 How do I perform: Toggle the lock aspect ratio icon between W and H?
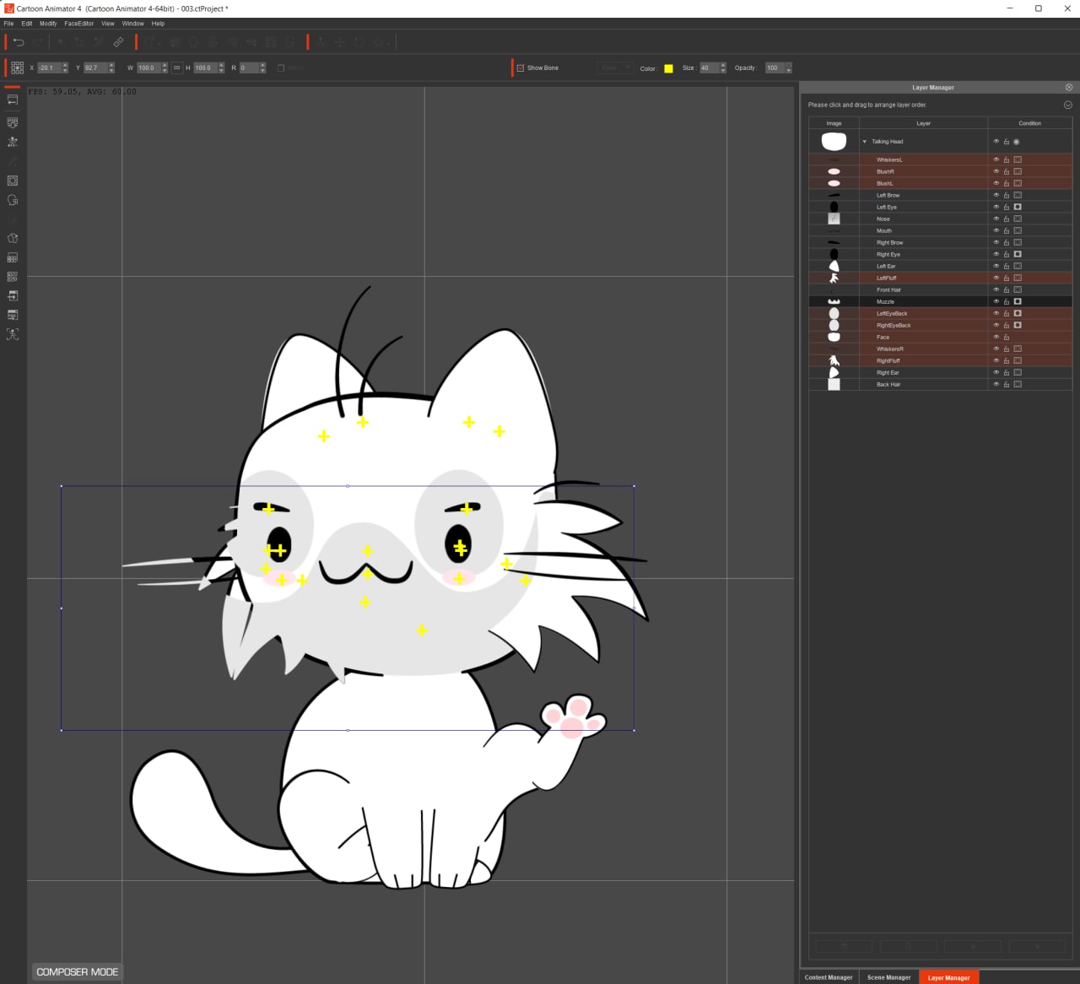click(x=177, y=68)
